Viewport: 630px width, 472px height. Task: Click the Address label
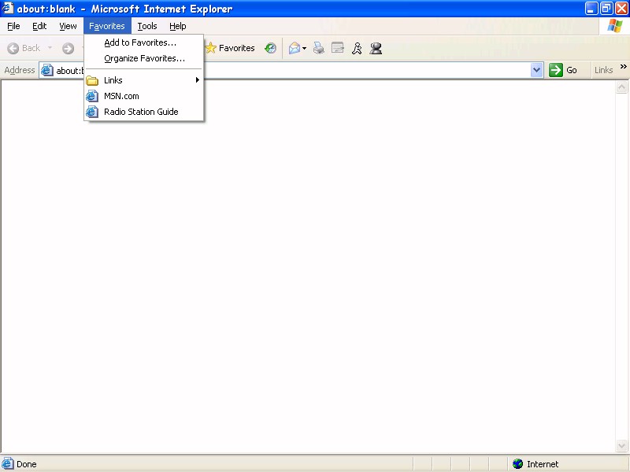(x=19, y=70)
